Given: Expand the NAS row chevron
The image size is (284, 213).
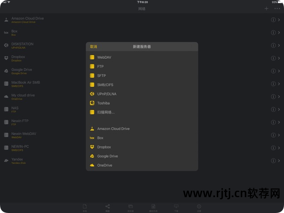Looking at the screenshot, I should point(279,109).
